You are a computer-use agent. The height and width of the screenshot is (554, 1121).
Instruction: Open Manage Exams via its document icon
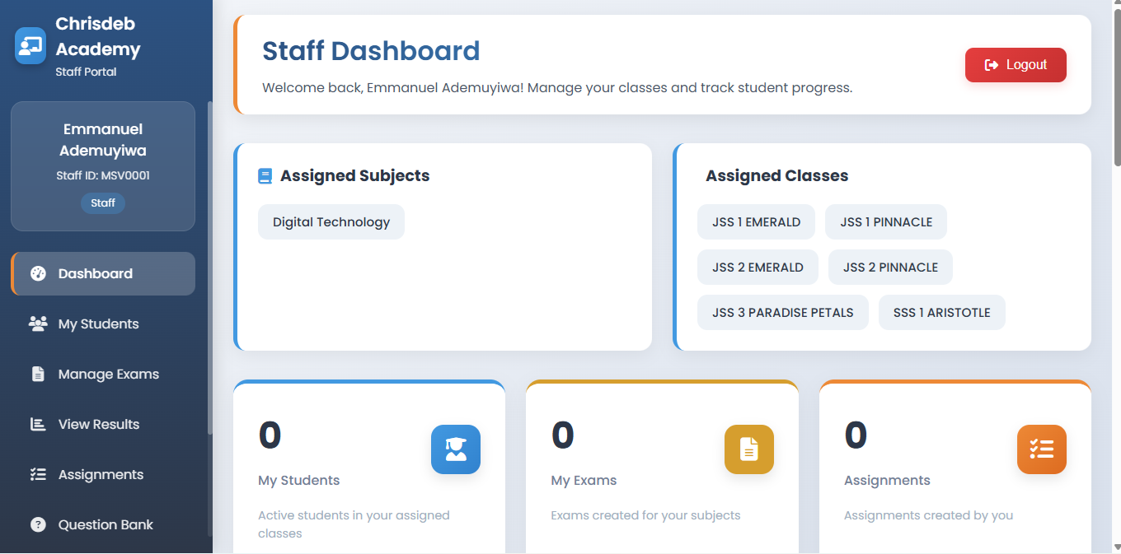37,374
